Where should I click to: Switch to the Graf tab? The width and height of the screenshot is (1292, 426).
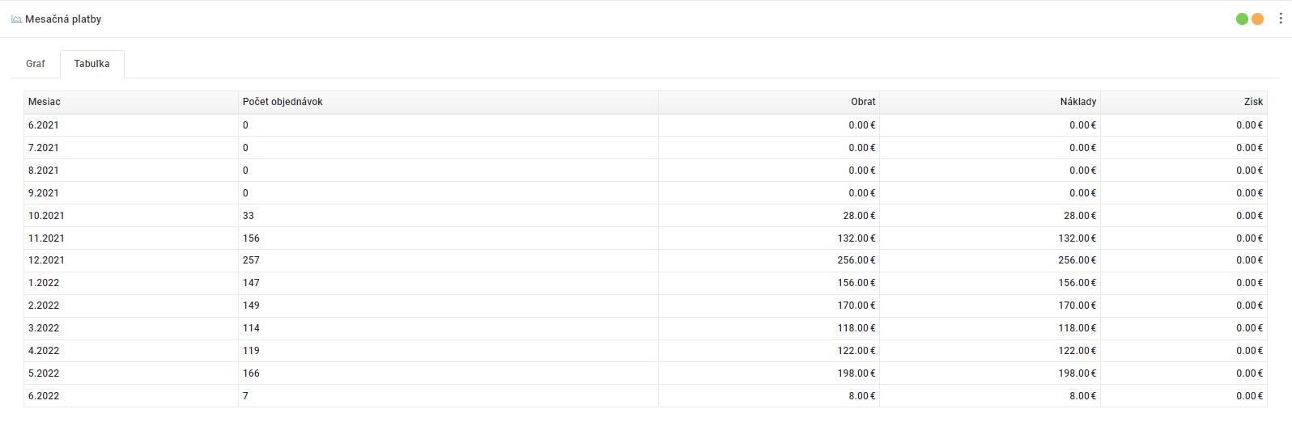(36, 64)
